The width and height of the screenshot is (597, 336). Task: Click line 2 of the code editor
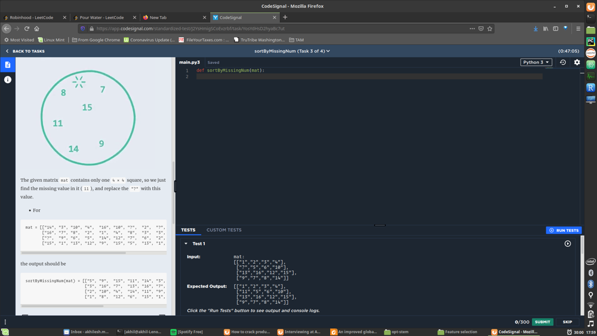370,77
